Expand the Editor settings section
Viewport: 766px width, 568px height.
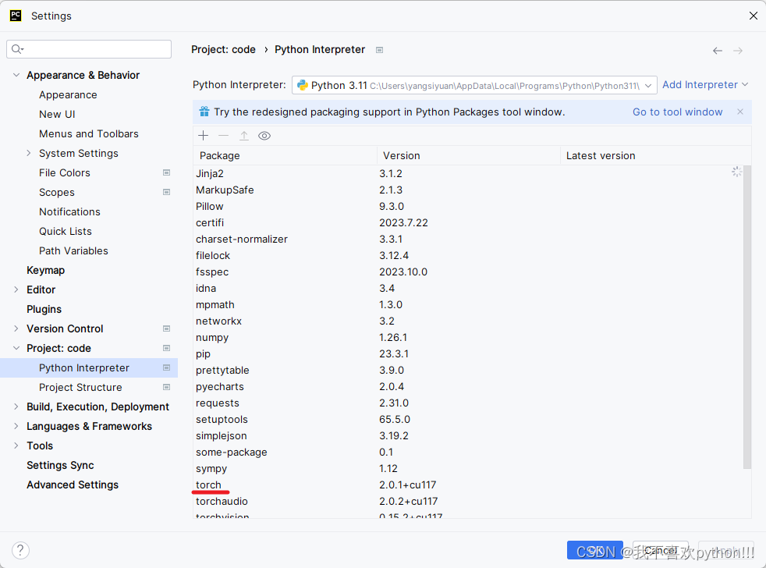(16, 289)
